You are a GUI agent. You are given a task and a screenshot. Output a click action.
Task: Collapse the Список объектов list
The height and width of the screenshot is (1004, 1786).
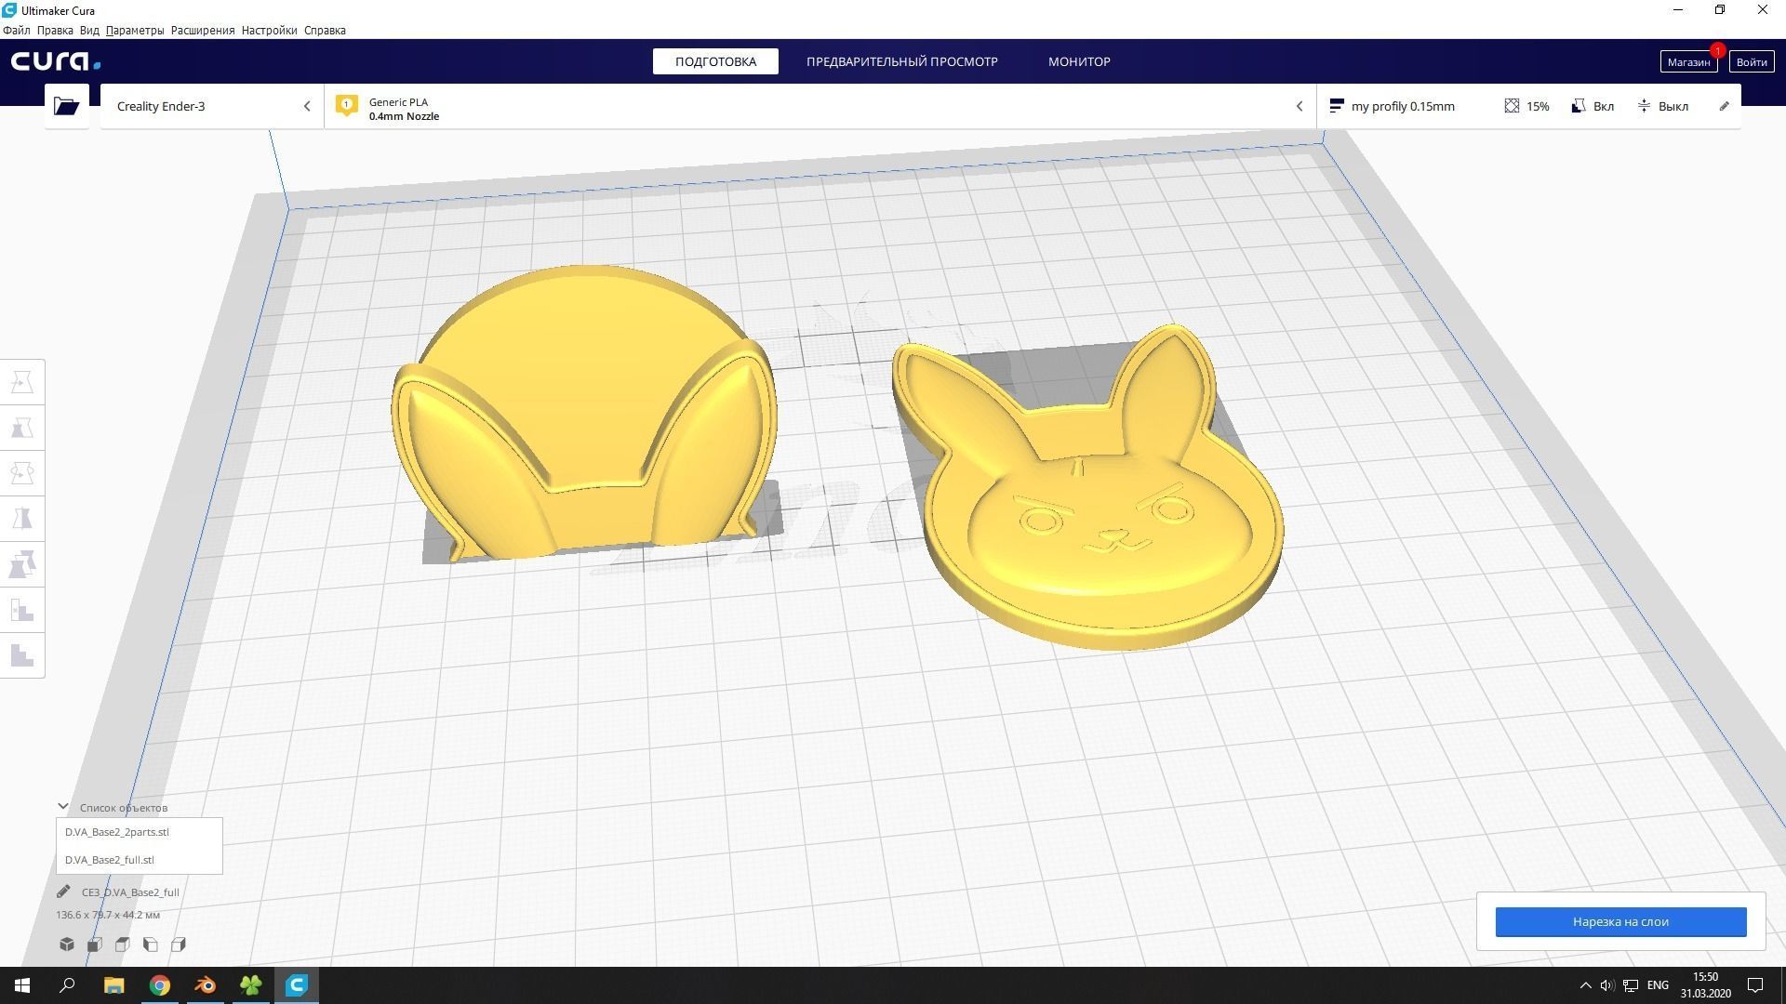tap(62, 806)
